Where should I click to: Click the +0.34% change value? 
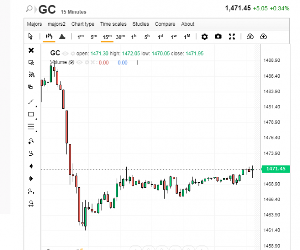[280, 9]
